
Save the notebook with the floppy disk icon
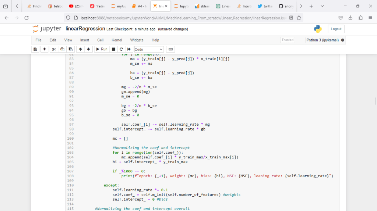(35, 49)
